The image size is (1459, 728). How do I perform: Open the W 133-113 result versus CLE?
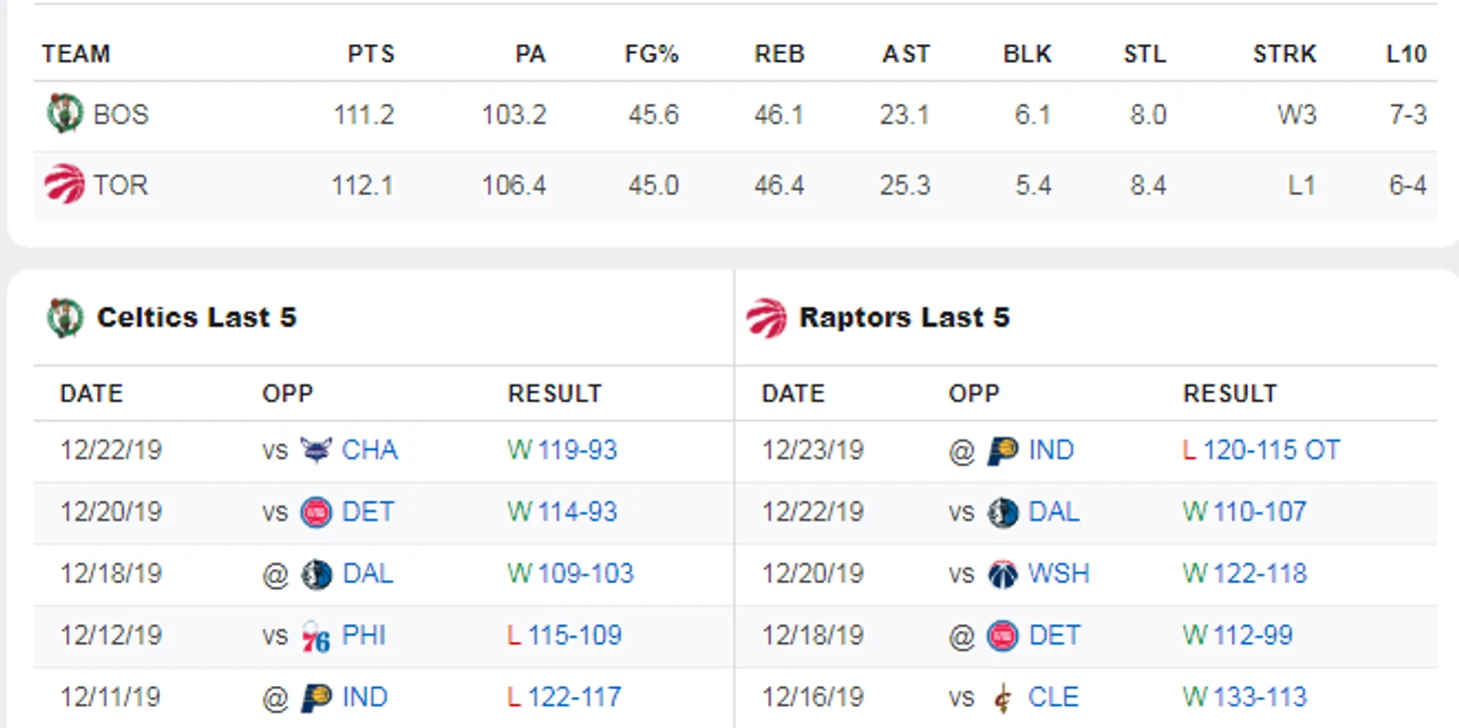click(x=1245, y=698)
